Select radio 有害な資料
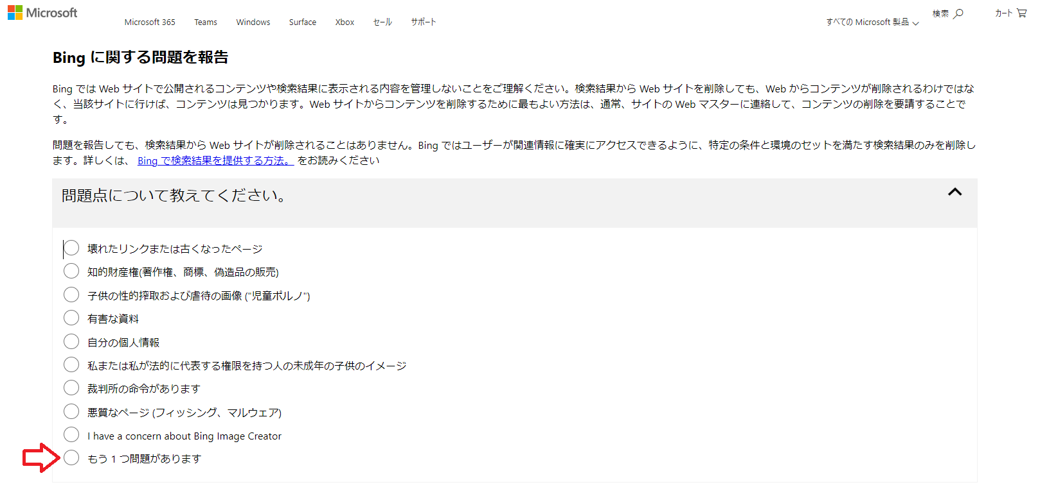 click(71, 318)
